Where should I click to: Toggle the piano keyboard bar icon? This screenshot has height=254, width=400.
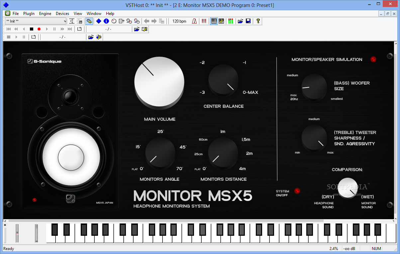click(x=214, y=21)
